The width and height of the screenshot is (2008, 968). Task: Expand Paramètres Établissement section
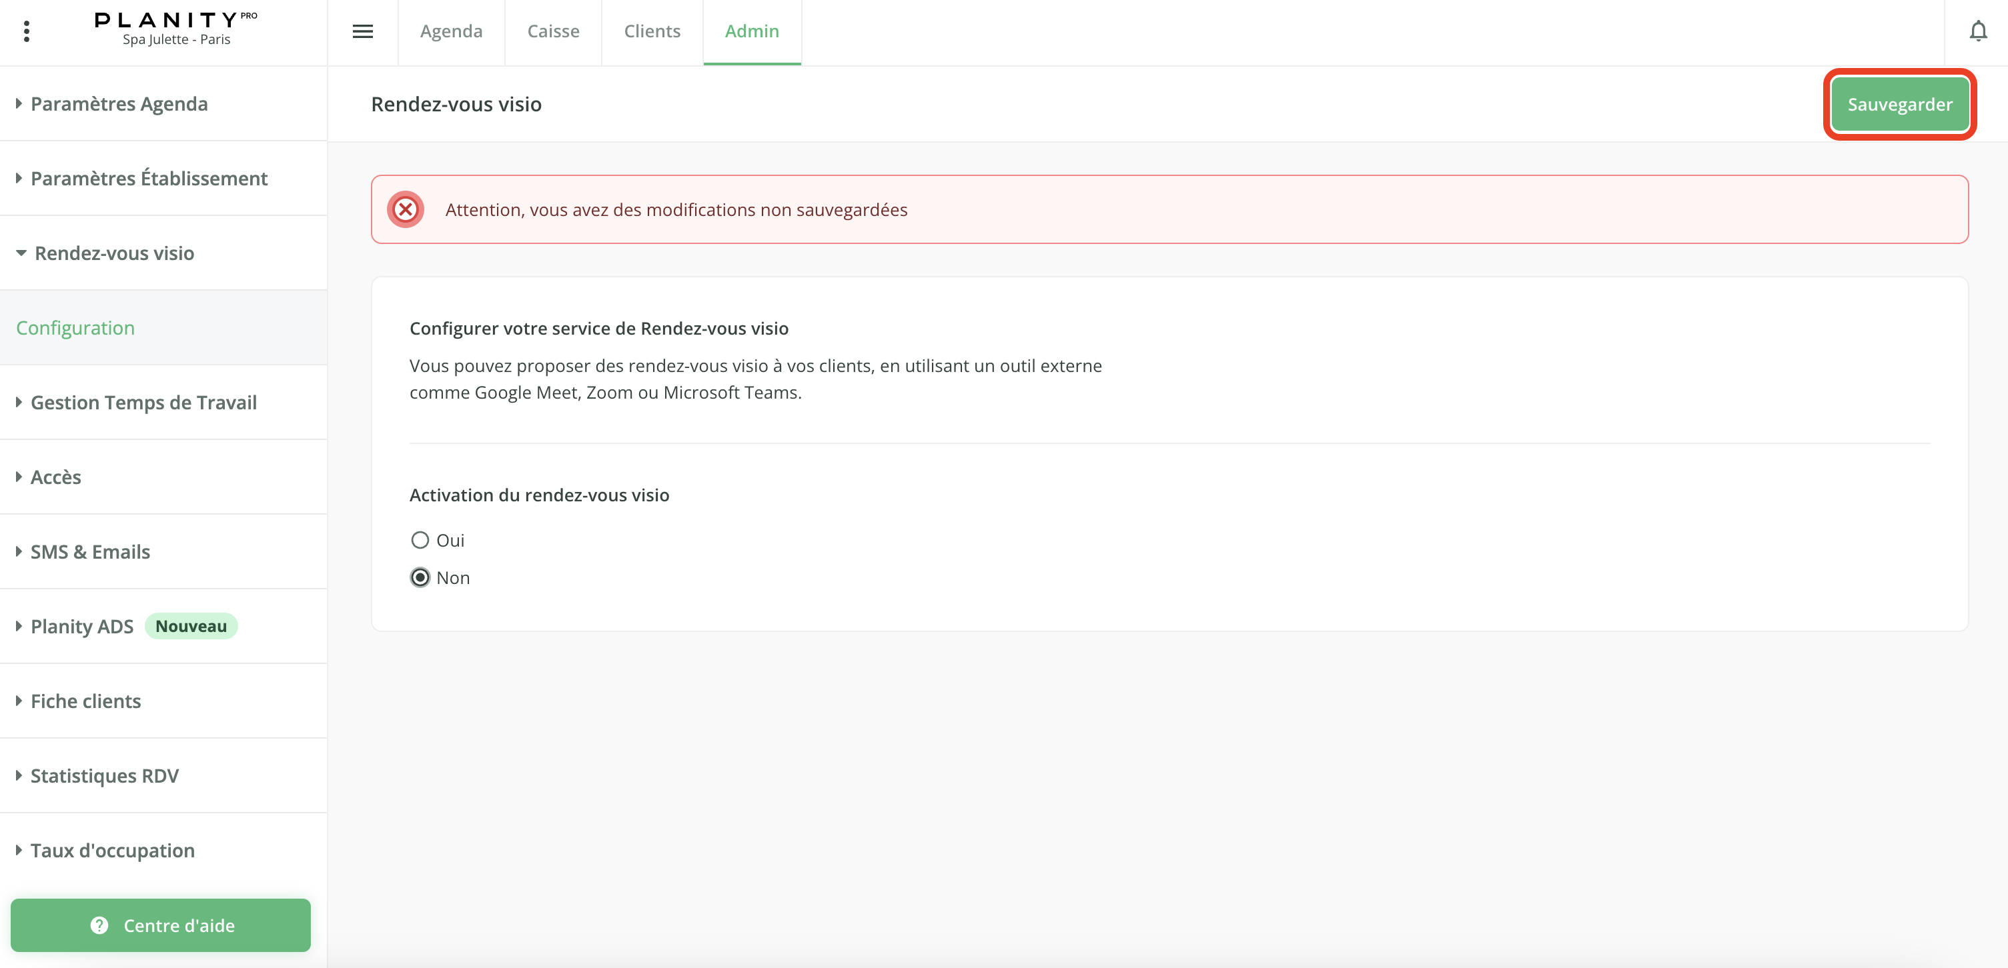[x=148, y=179]
